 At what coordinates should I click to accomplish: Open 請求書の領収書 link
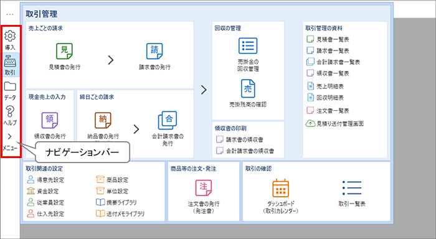click(240, 139)
